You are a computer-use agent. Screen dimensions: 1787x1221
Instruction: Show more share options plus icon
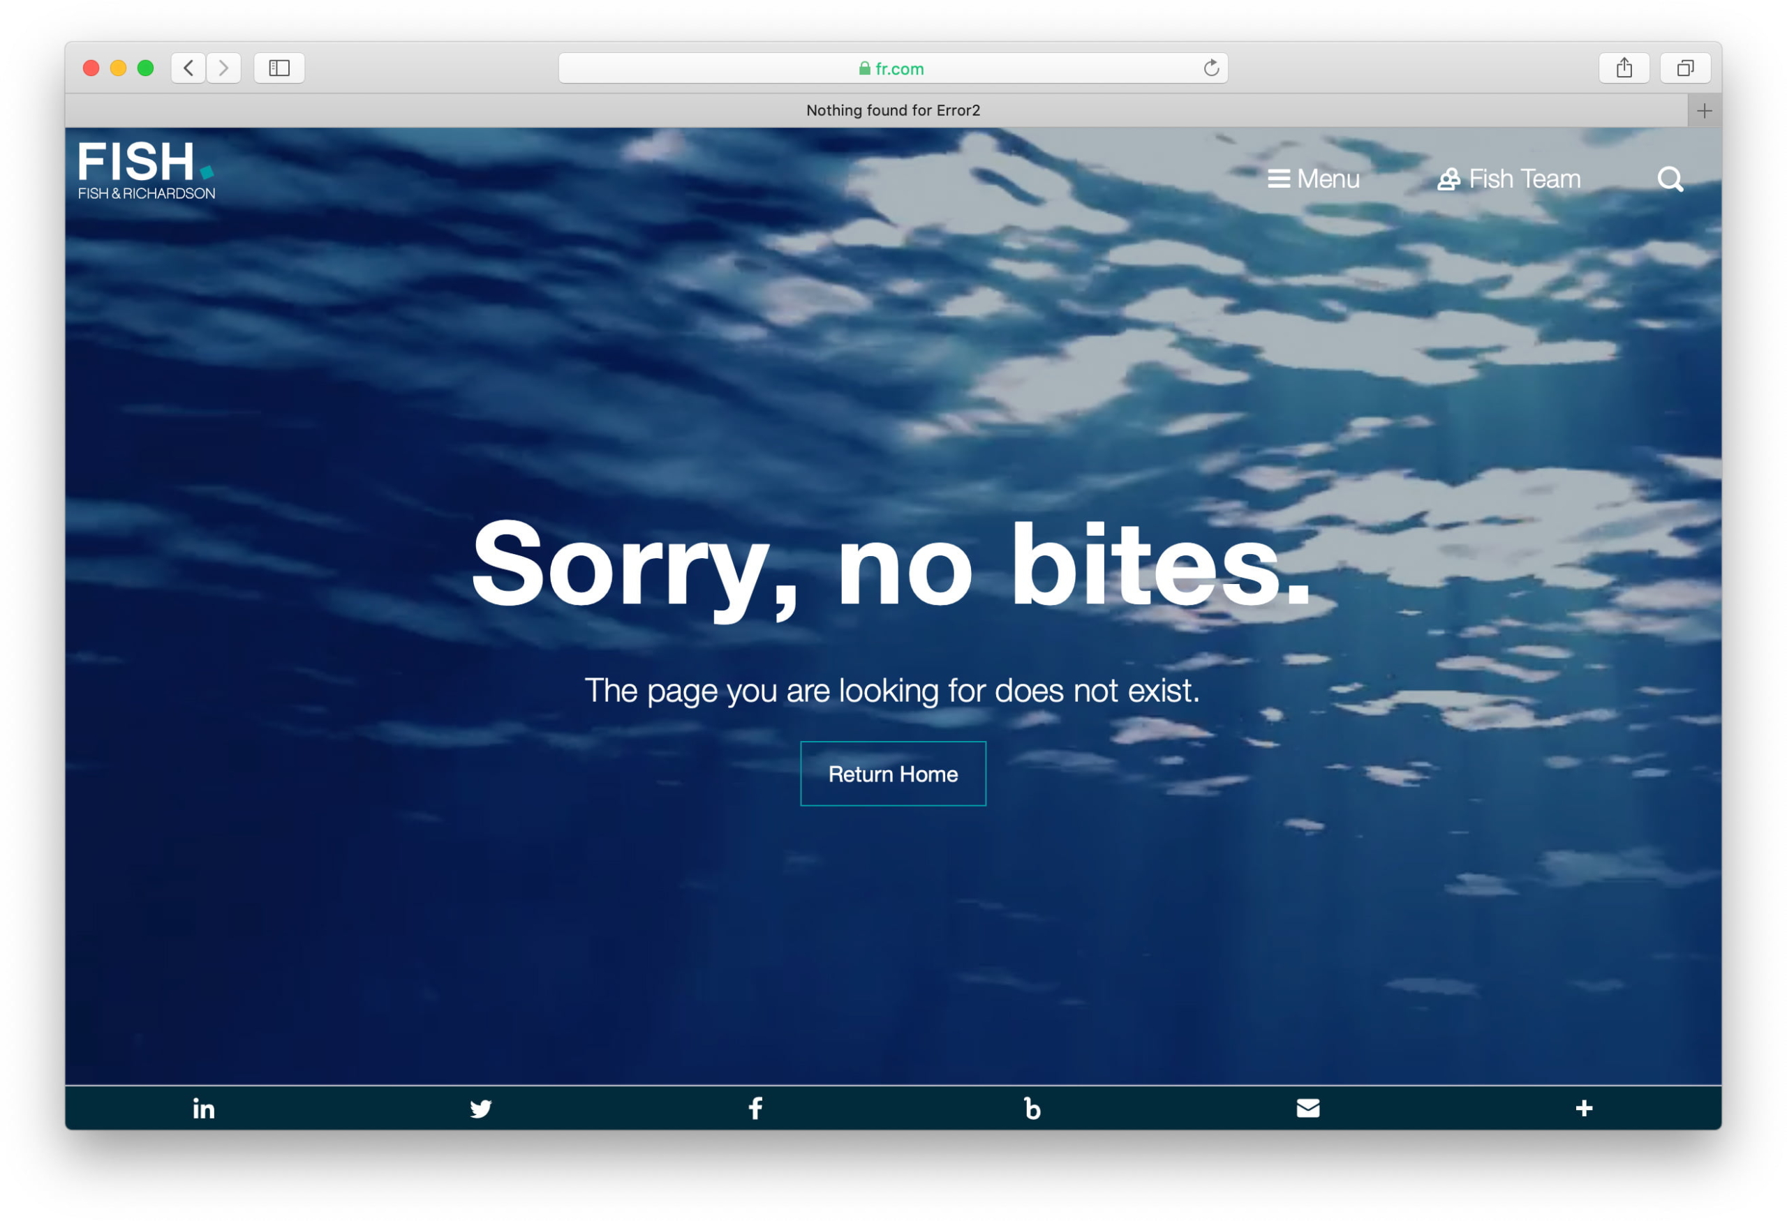point(1584,1108)
